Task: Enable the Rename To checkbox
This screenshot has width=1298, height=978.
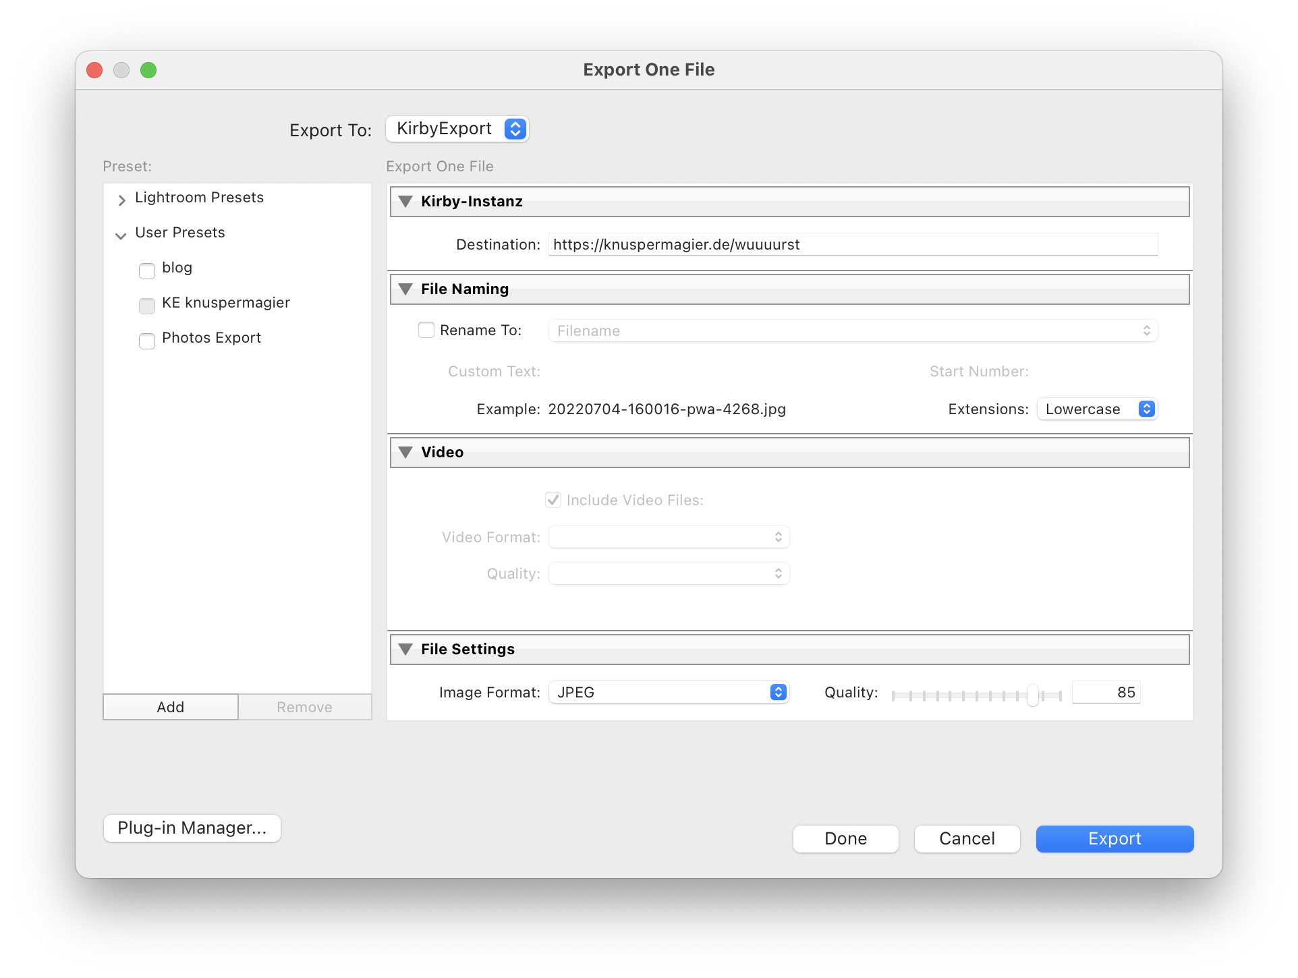Action: [426, 330]
